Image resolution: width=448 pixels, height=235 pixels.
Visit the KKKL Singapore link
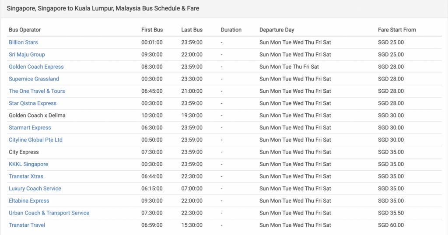[28, 164]
